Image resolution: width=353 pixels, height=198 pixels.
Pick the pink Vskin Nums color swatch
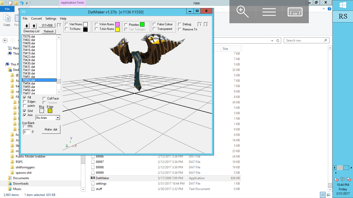coord(117,25)
